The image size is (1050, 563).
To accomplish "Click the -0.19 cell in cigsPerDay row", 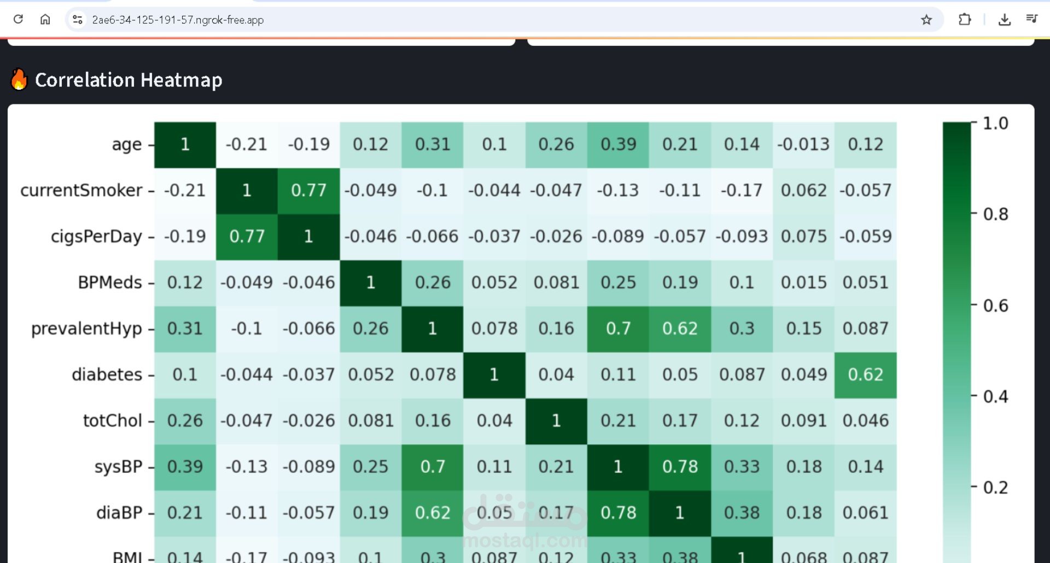I will [x=185, y=237].
